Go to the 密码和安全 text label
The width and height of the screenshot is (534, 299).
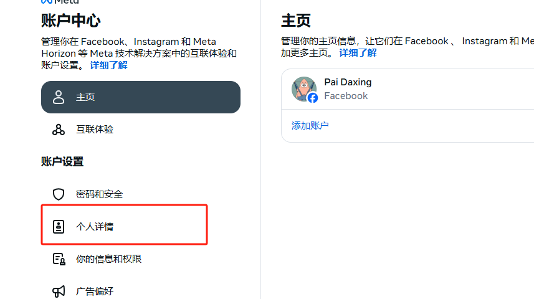100,194
